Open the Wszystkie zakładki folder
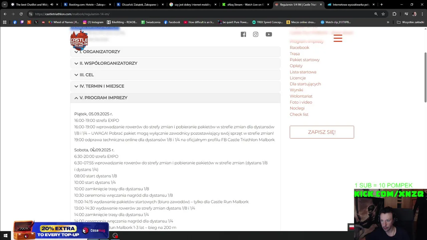The image size is (427, 240). tap(410, 22)
